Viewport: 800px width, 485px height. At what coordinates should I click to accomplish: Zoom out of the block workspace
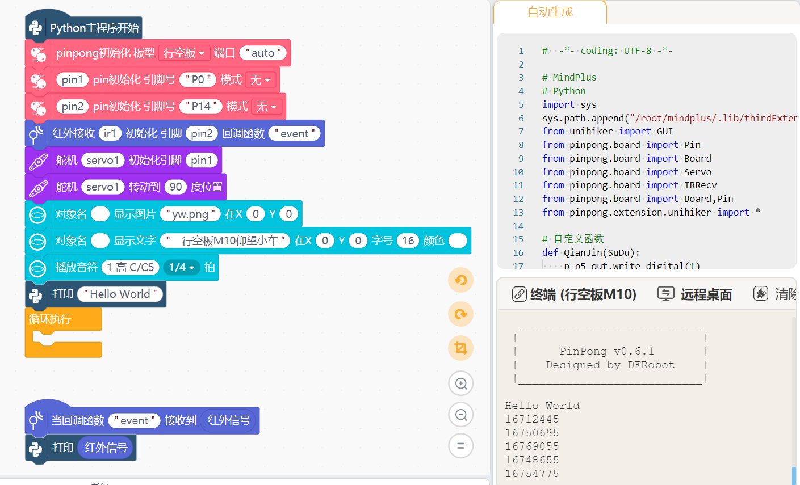point(460,415)
